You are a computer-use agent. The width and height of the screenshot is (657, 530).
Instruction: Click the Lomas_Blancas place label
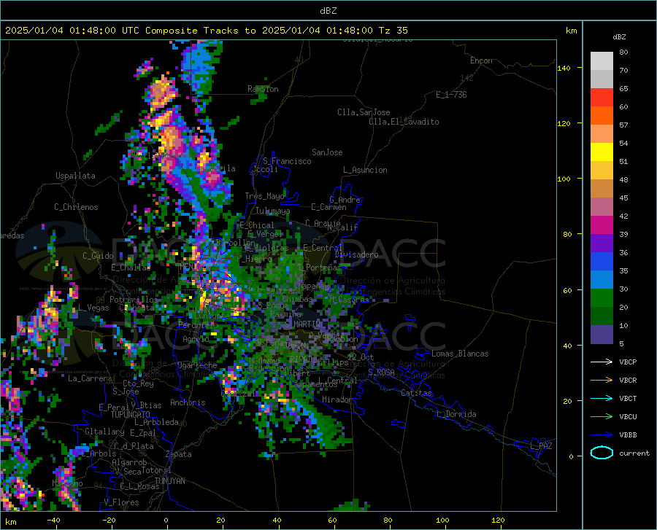pos(460,354)
